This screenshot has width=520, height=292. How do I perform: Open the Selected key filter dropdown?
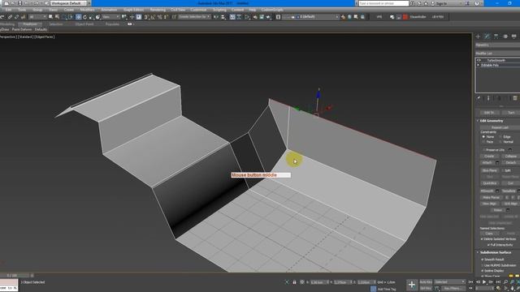(x=449, y=282)
